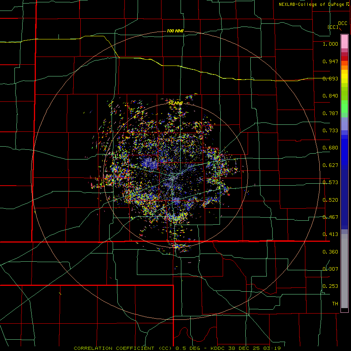
Task: Click the 0.893 scale value
Action: tap(330, 78)
